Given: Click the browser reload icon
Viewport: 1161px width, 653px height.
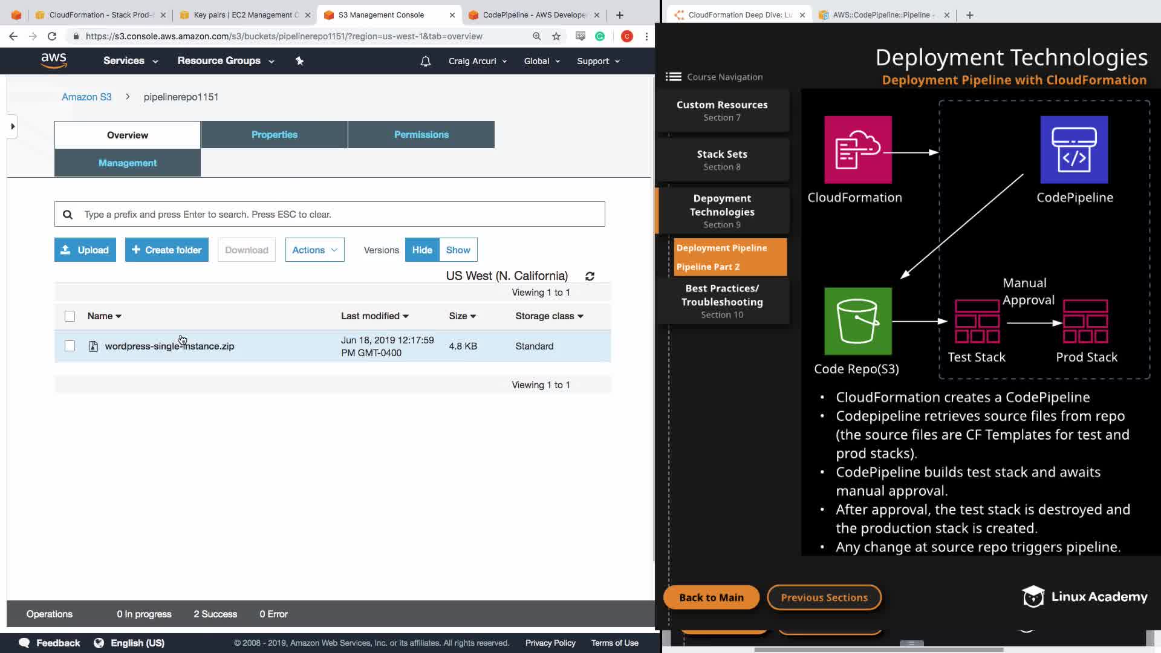Looking at the screenshot, I should (x=52, y=36).
